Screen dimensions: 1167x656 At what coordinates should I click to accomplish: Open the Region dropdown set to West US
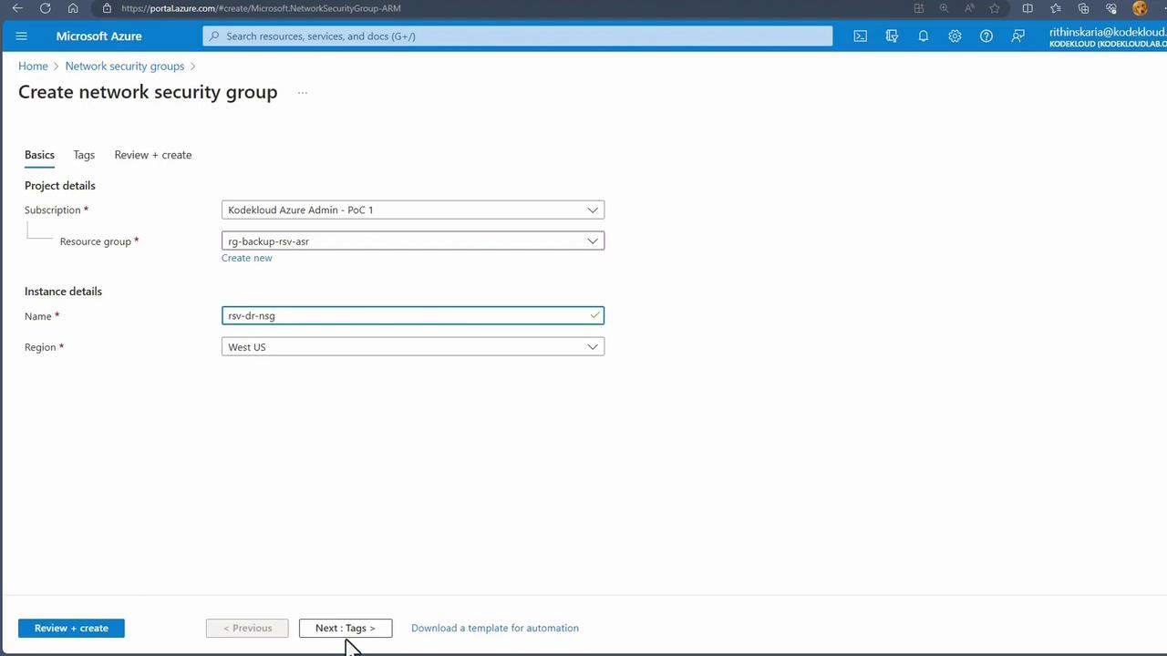413,347
